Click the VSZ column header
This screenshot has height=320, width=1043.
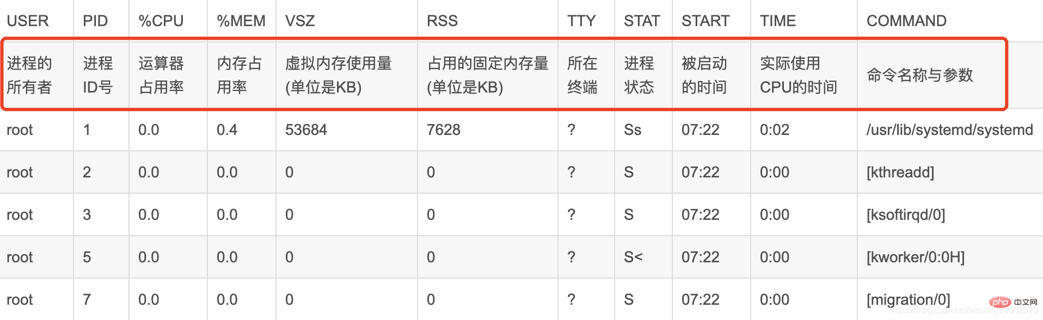click(300, 21)
